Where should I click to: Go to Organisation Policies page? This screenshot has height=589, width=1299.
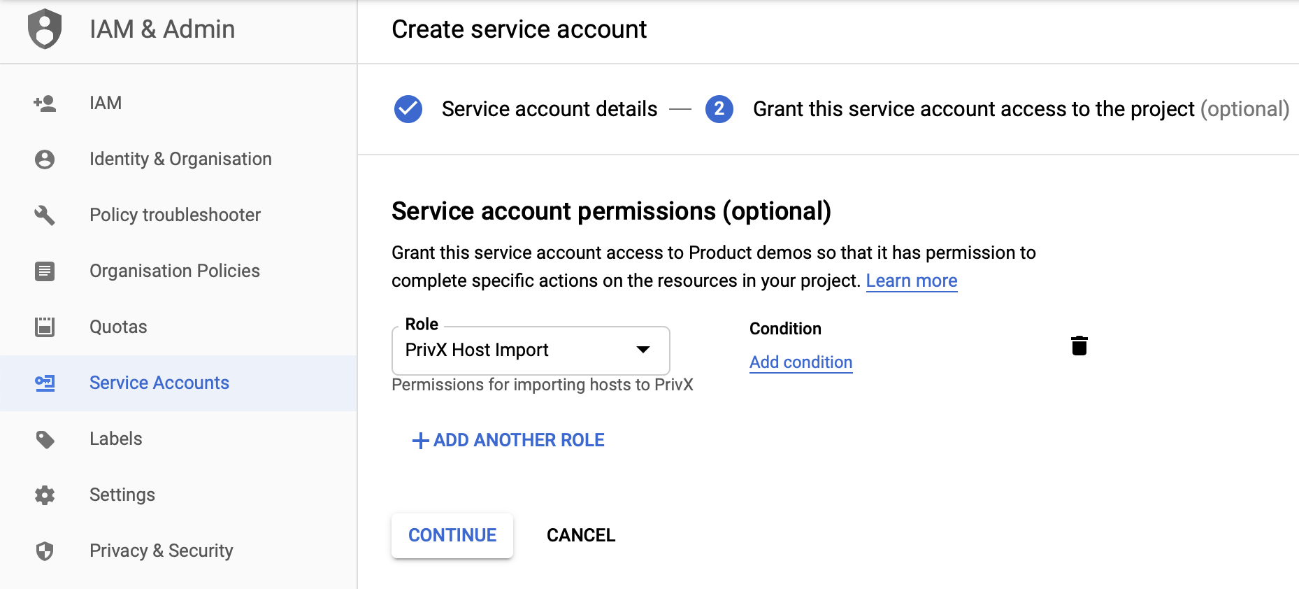tap(175, 271)
